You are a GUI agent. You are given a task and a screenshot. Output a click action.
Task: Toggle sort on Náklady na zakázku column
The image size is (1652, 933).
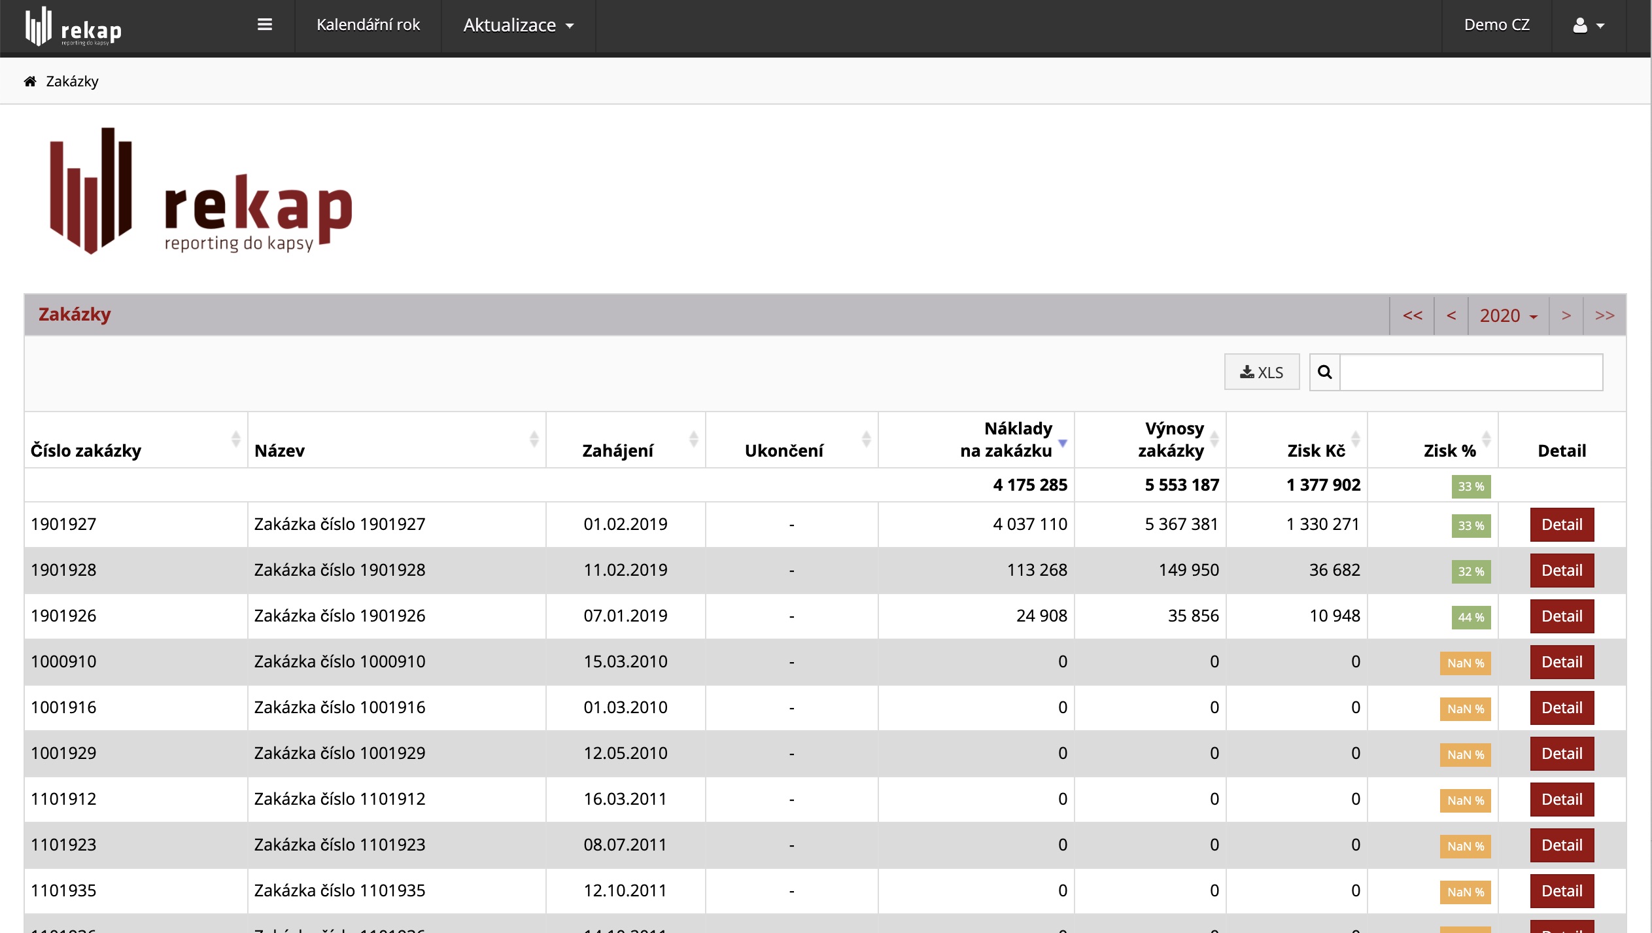tap(1062, 443)
